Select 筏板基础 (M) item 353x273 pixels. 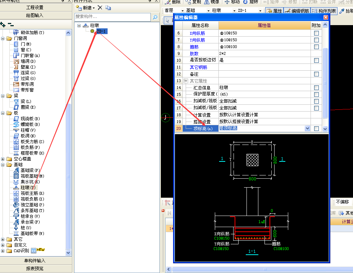pos(29,176)
